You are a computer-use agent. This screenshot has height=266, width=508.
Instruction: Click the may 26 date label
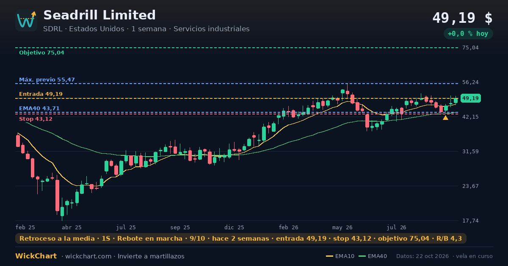tap(343, 227)
